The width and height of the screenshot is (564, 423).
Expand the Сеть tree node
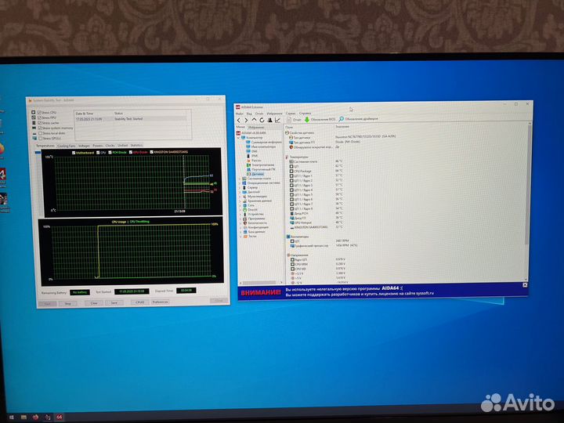(240, 205)
